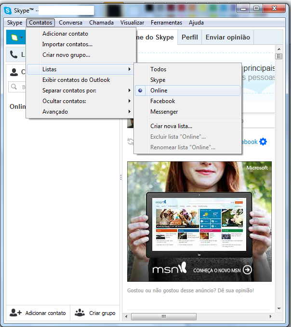291x327 pixels.
Task: Click the scrollbar menu icon at top right
Action: pos(278,56)
